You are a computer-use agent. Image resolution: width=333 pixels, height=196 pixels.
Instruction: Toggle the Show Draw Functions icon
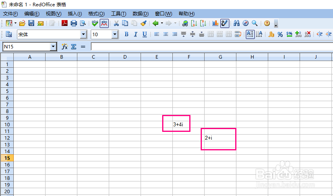225,23
